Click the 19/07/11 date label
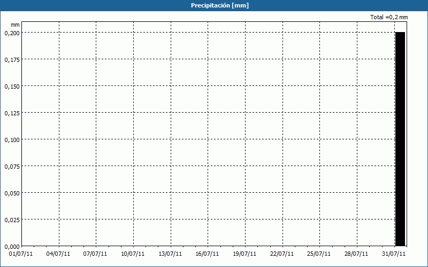 [244, 254]
